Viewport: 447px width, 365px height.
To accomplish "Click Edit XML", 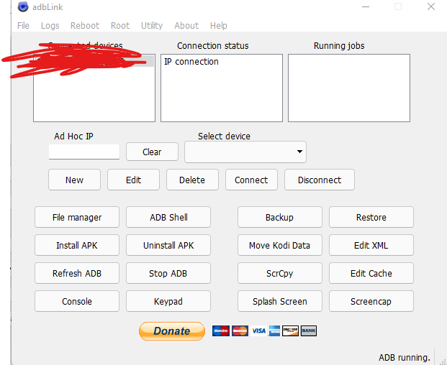I will tap(371, 245).
